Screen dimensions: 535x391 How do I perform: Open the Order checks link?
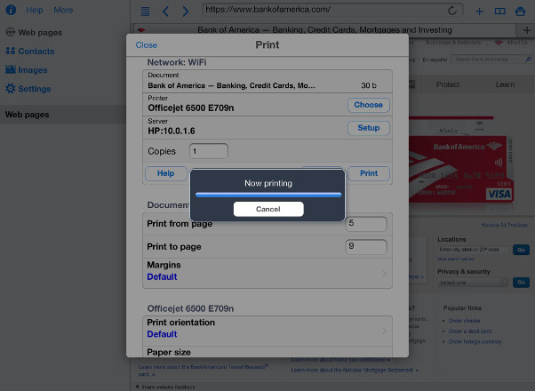[464, 321]
